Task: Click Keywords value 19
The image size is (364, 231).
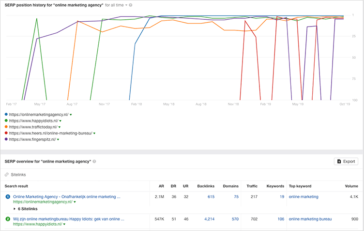Action: pyautogui.click(x=282, y=197)
